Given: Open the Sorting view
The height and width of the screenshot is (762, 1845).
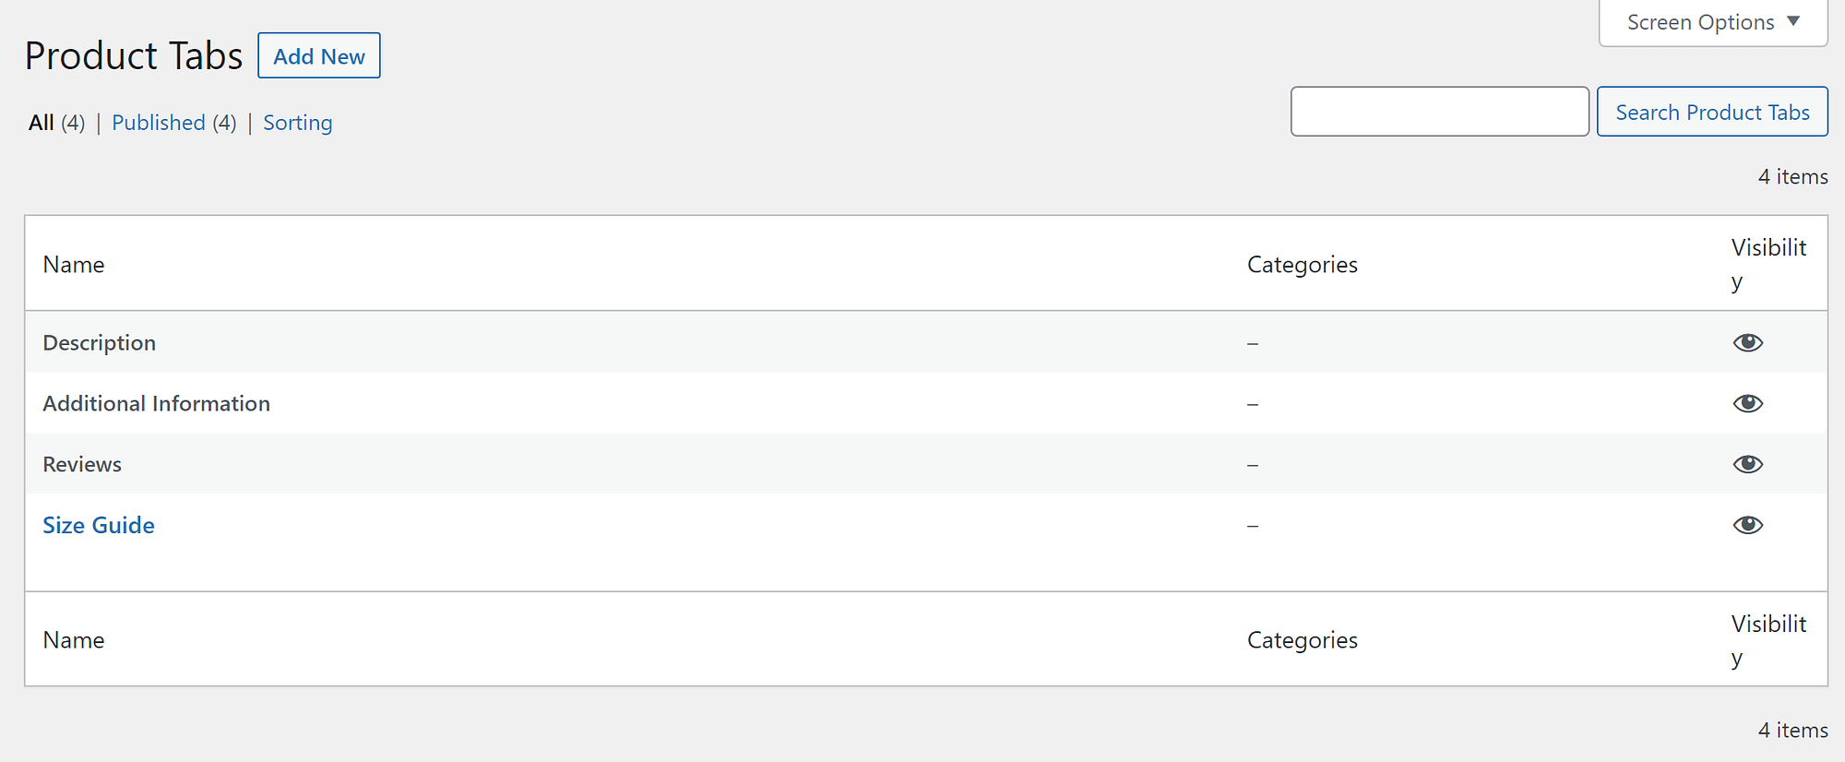Looking at the screenshot, I should [x=297, y=122].
